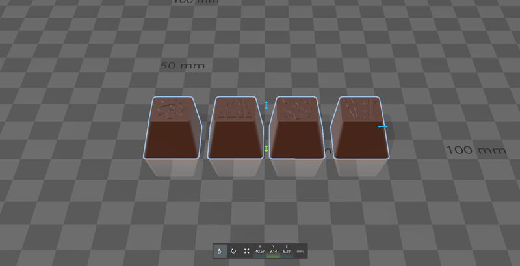Select the second keycap model
The image size is (520, 266).
point(235,127)
